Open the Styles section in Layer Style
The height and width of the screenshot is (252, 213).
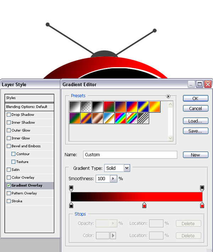point(29,98)
